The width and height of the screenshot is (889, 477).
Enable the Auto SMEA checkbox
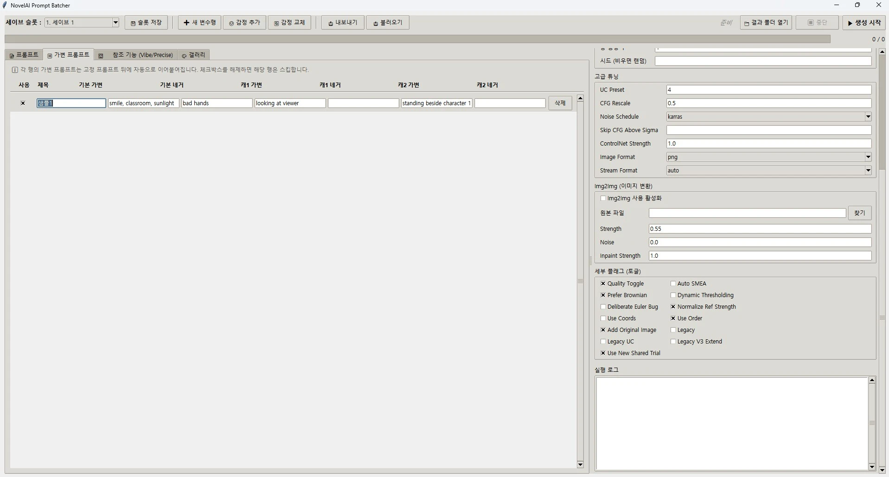coord(673,283)
